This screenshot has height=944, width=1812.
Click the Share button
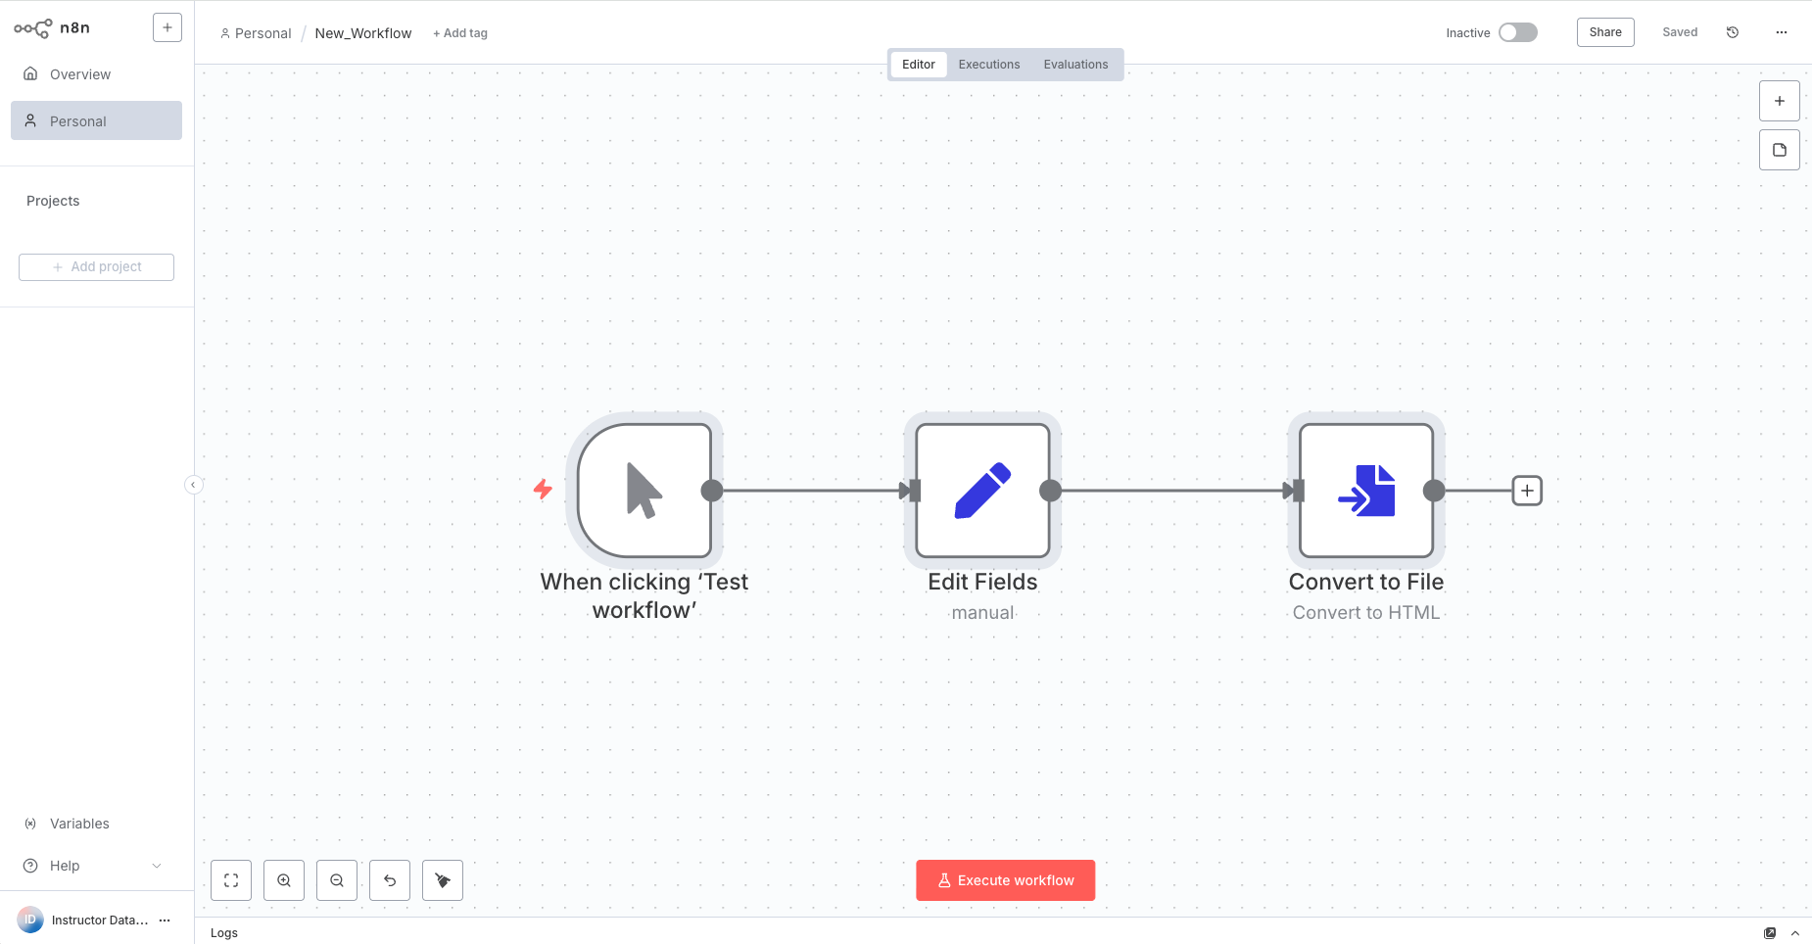point(1605,32)
